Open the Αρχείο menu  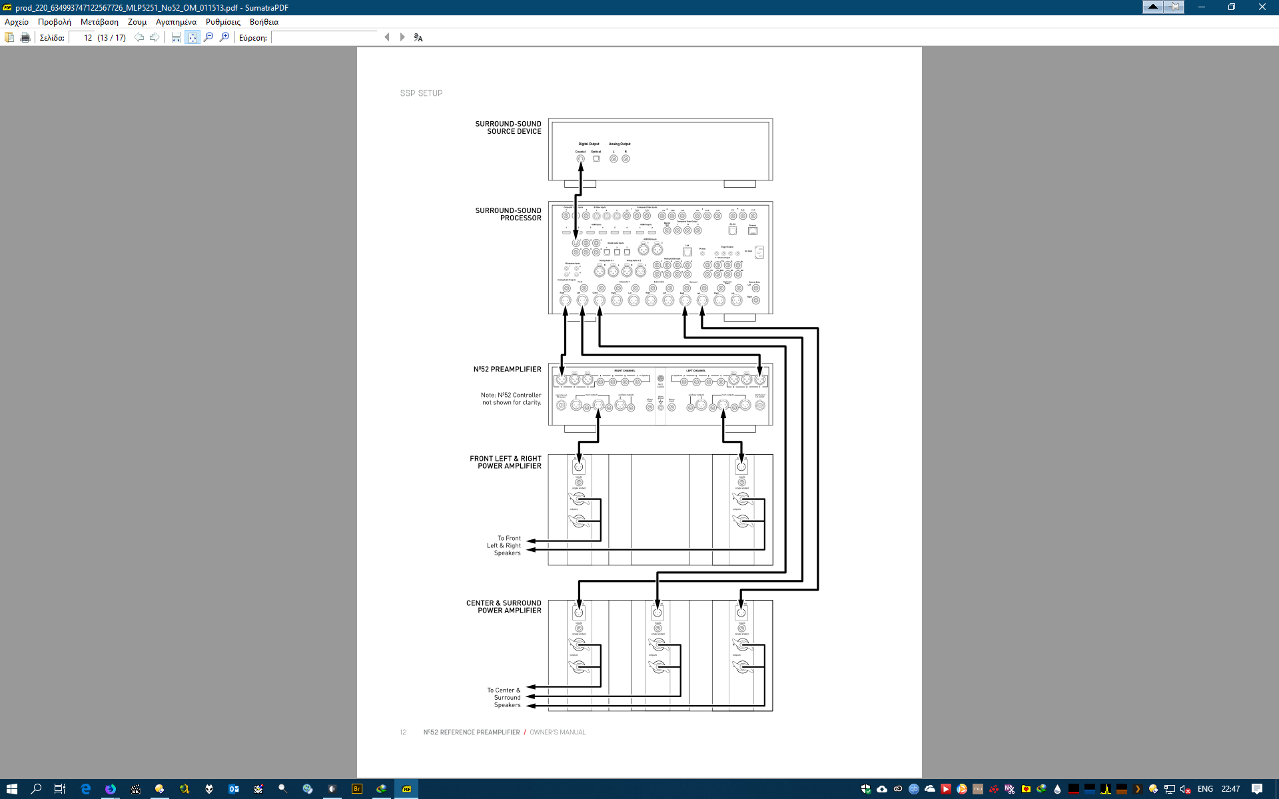(x=17, y=22)
